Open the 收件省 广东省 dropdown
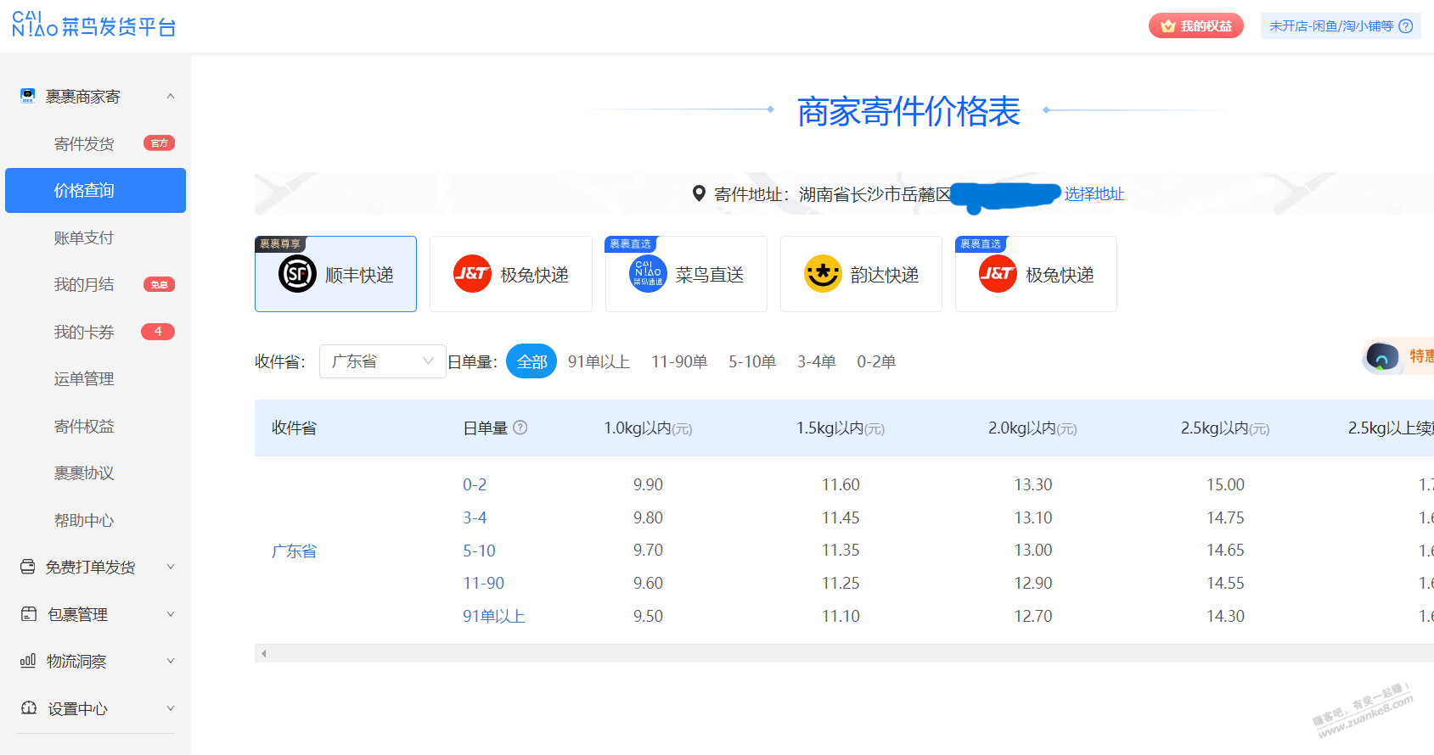The image size is (1434, 755). tap(383, 361)
